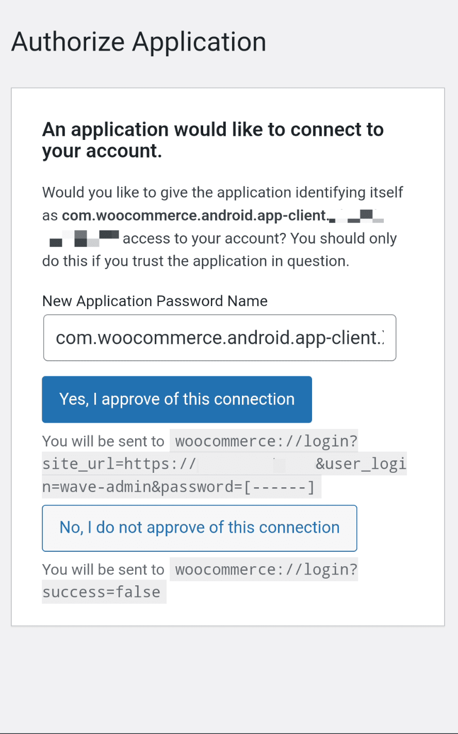Click the You will be sent to text above approve
The image size is (458, 734).
point(103,441)
